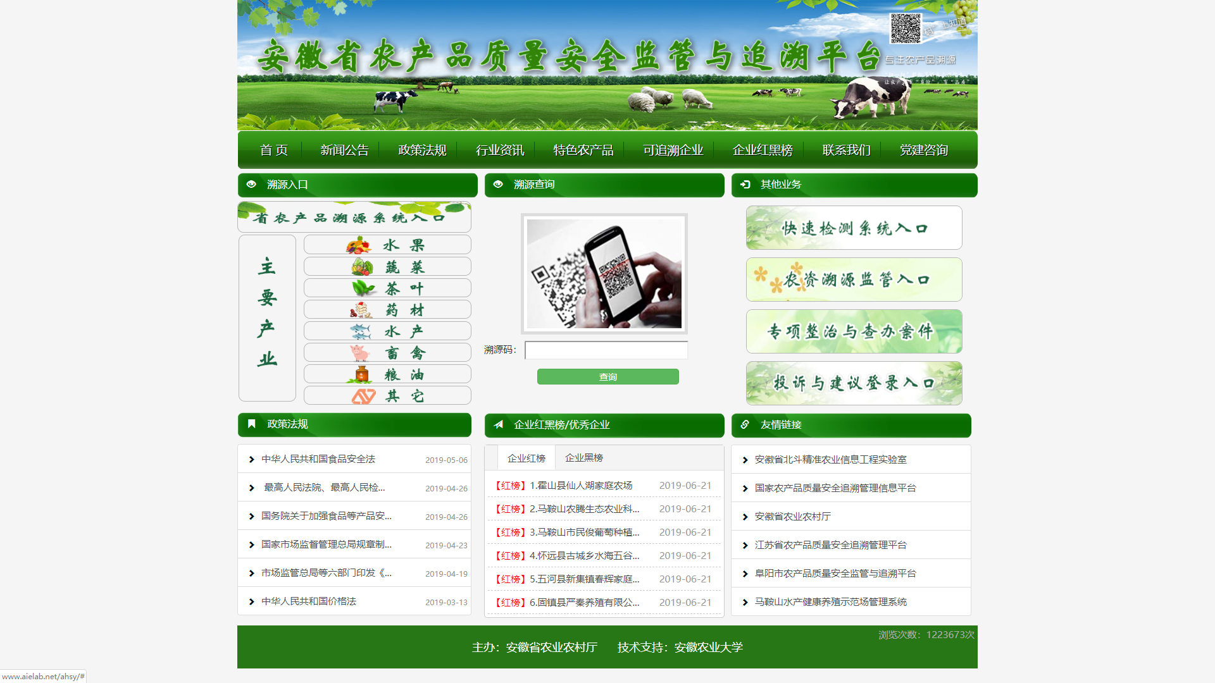Open 党建咨询 navigation item
The height and width of the screenshot is (683, 1215).
tap(925, 150)
